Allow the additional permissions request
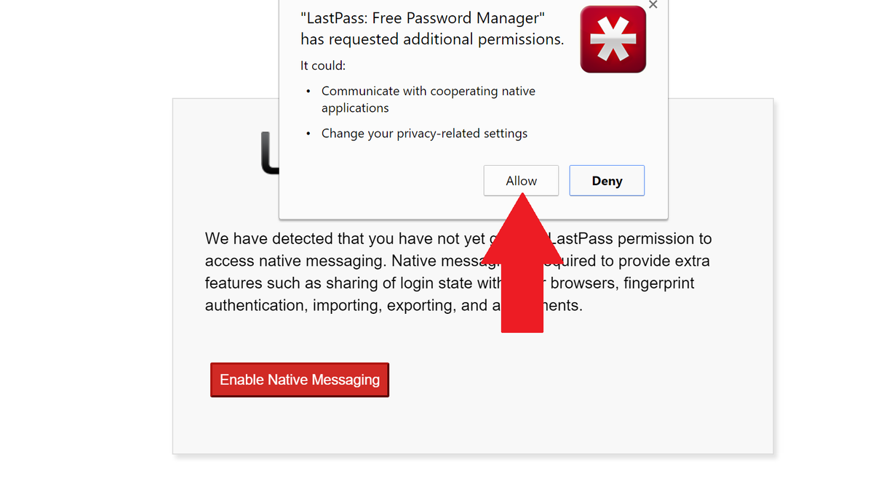Screen dimensions: 873x481 tap(521, 180)
